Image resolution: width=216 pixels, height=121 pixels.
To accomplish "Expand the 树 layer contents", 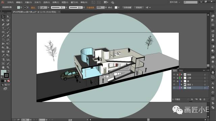I will pyautogui.click(x=182, y=81).
